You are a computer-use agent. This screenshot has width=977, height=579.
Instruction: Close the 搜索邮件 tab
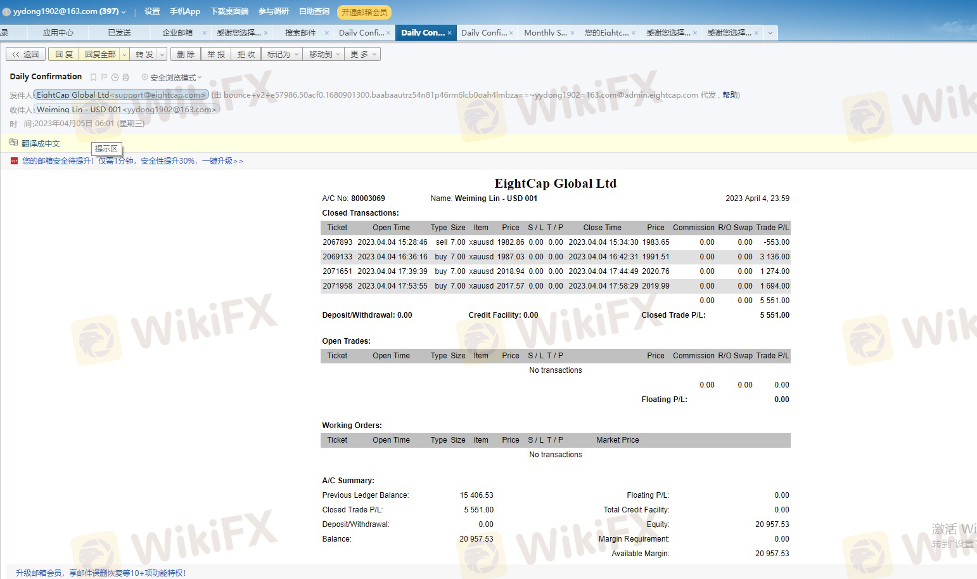coord(327,33)
